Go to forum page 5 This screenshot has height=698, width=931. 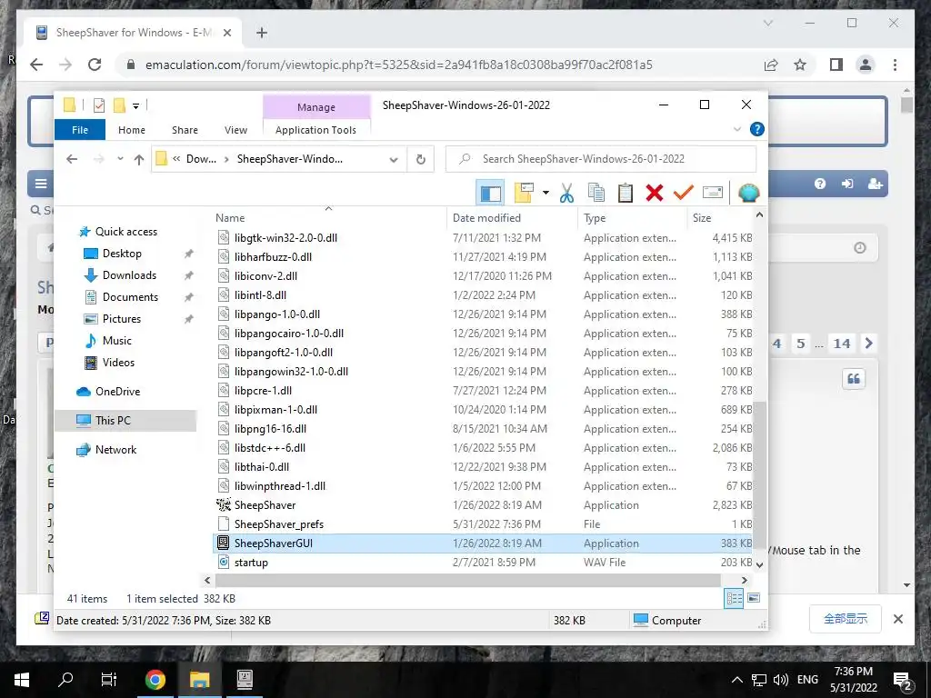800,344
